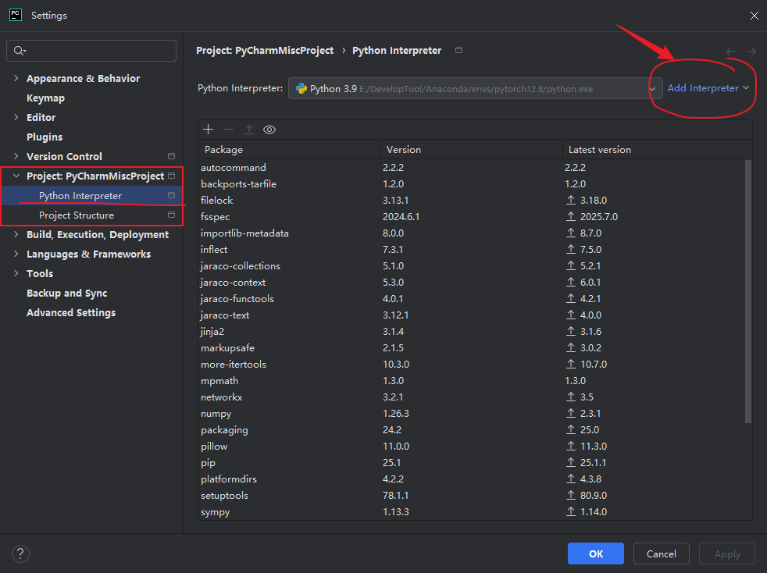Select the pip package row
The image size is (767, 573).
point(472,462)
